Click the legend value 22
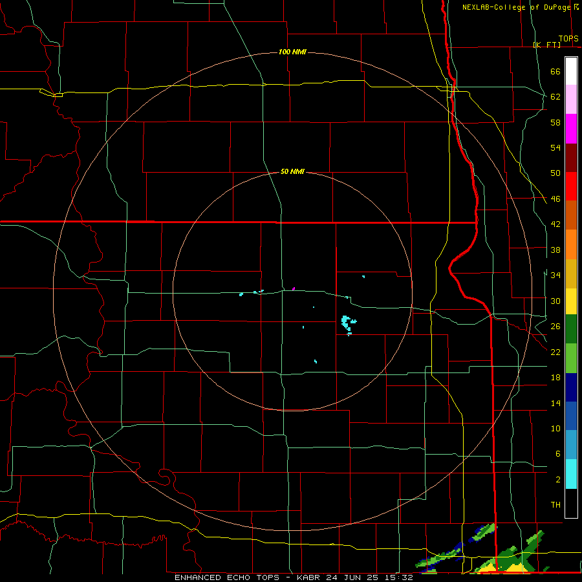This screenshot has width=582, height=582. tap(555, 352)
